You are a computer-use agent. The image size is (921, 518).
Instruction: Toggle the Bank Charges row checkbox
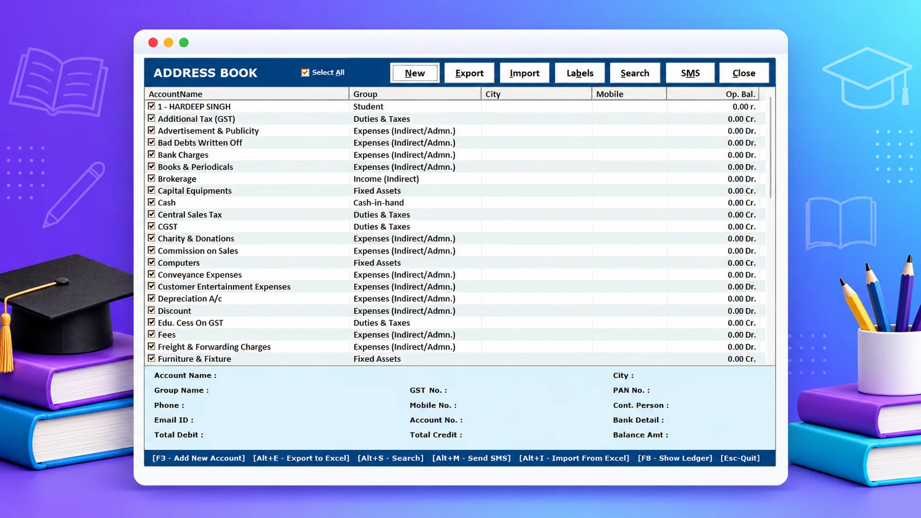tap(151, 155)
